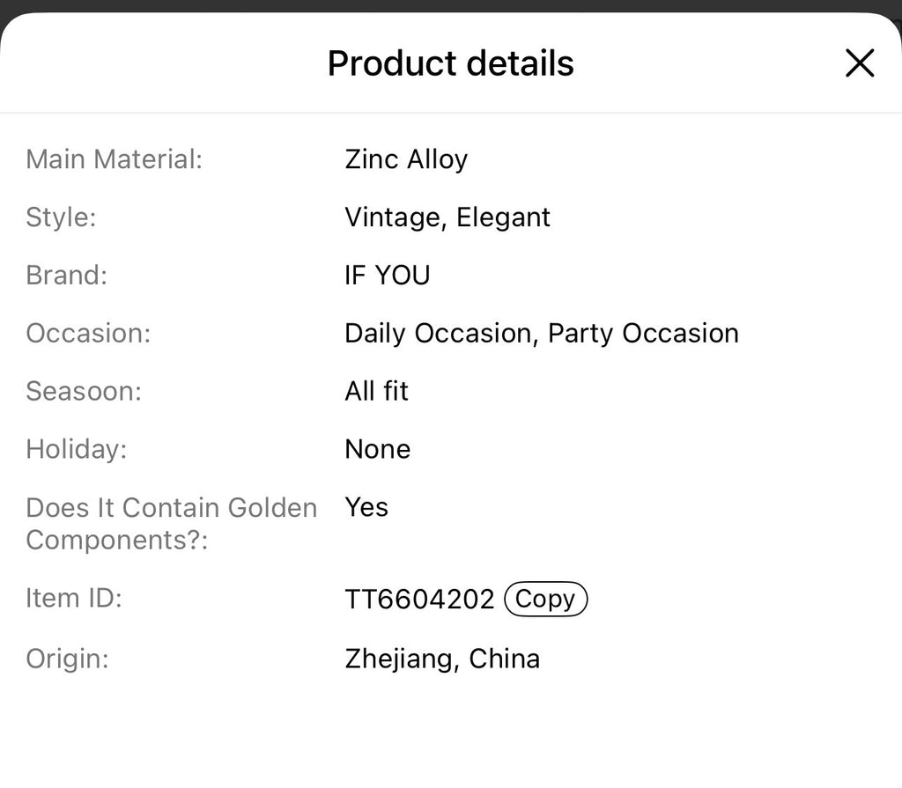The width and height of the screenshot is (902, 788).
Task: Tap the Yes golden components value
Action: (x=366, y=507)
